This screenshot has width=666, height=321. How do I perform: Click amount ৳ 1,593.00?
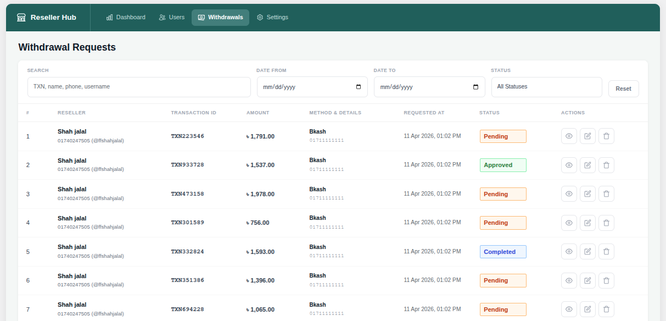click(260, 252)
